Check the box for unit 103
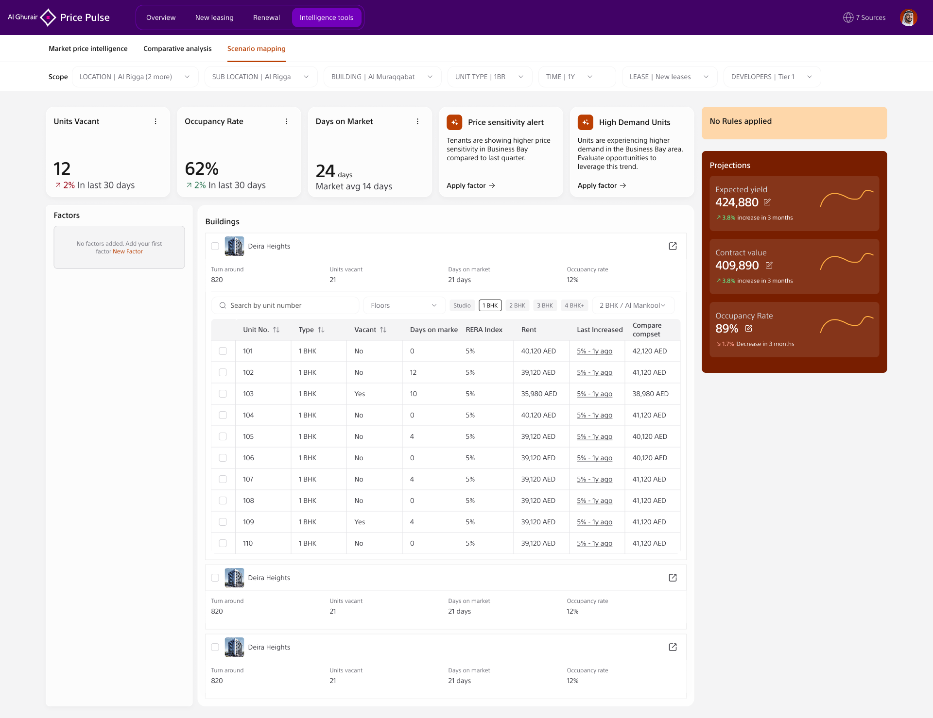933x718 pixels. [223, 394]
